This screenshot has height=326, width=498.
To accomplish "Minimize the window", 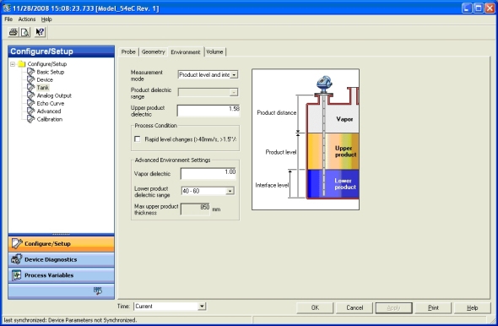I will tap(467, 8).
